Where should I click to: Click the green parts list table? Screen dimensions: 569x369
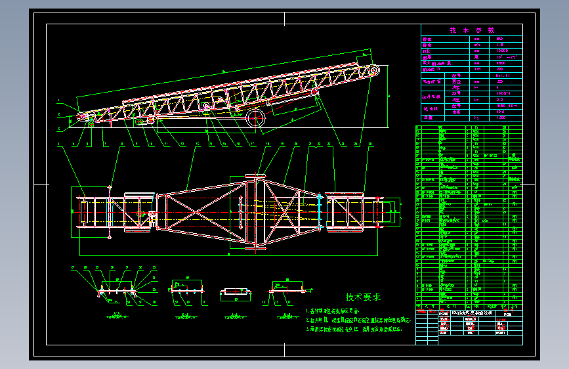[x=469, y=217]
